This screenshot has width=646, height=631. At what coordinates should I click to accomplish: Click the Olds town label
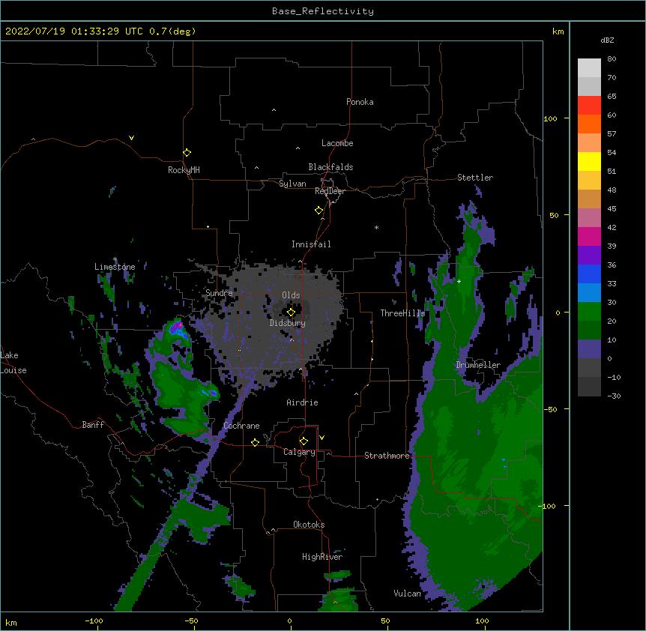291,295
